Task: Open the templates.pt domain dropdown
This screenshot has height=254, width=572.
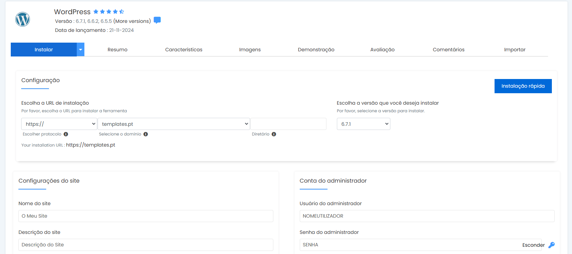Action: coord(174,124)
